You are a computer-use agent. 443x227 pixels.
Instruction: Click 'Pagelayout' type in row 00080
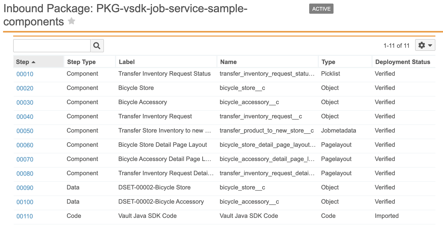point(336,173)
